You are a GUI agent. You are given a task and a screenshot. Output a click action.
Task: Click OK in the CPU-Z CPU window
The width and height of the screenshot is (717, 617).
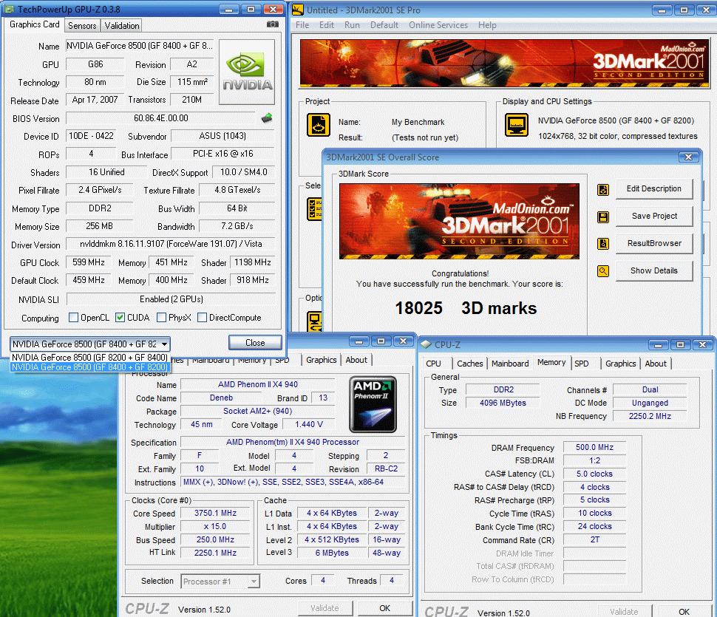384,608
